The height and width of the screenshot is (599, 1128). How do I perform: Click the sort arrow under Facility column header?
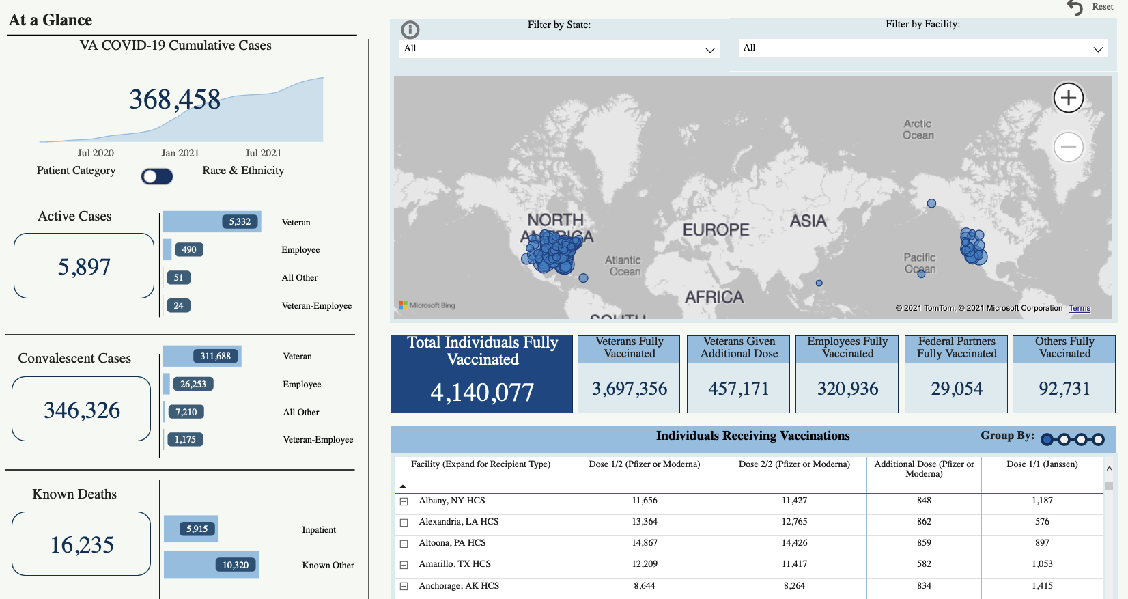pyautogui.click(x=403, y=486)
